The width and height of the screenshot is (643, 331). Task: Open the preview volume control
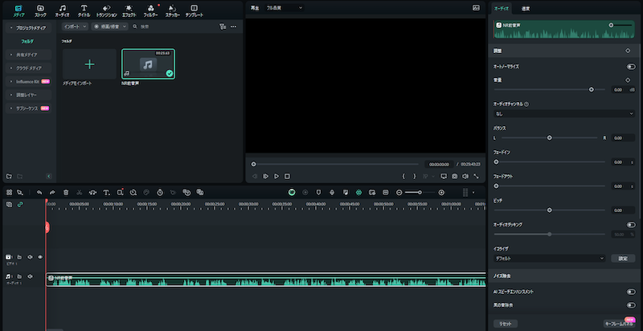[465, 176]
